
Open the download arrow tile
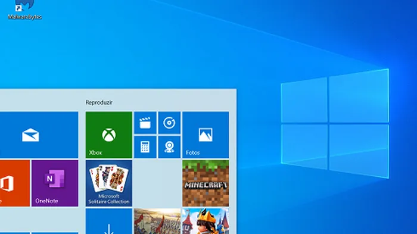[x=109, y=221]
